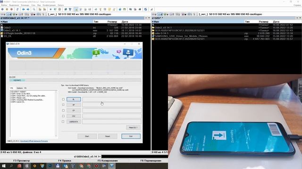Viewport: 302px width, 169px height.
Task: Click the Odin3_v3.14.1 exe file icon in left panel
Action: click(2, 31)
